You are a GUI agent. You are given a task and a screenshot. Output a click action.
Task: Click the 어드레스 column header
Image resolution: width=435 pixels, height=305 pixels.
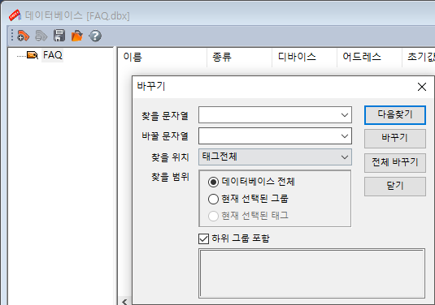tap(369, 57)
